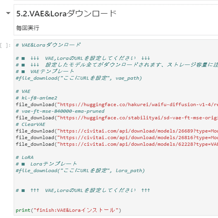Click the '# LoRA' comment line

pos(24,158)
